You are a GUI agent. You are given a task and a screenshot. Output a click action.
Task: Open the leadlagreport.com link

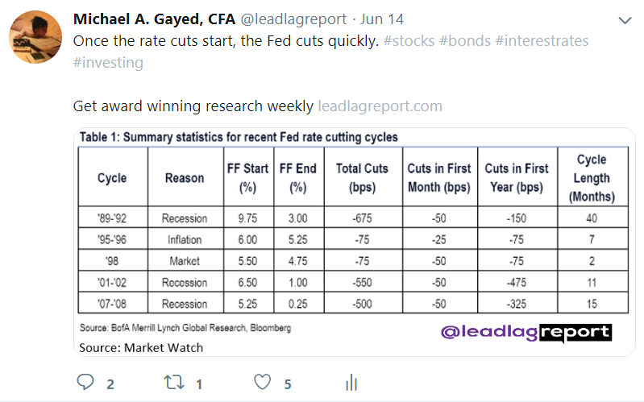380,106
